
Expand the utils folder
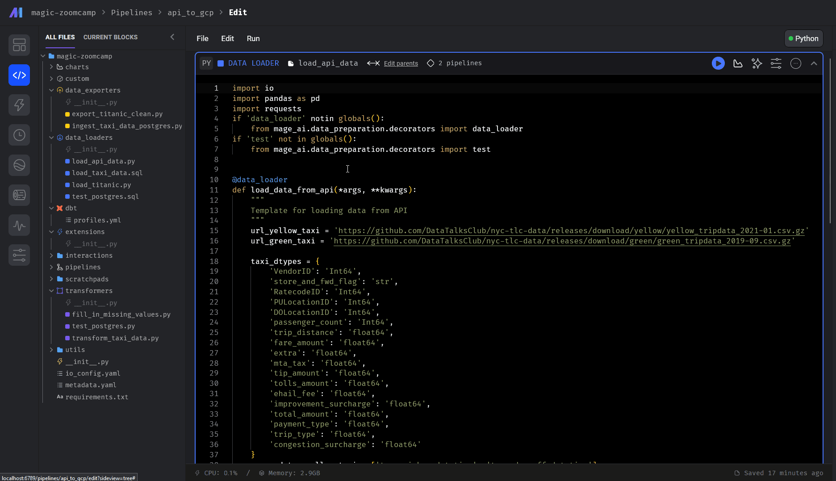click(51, 350)
